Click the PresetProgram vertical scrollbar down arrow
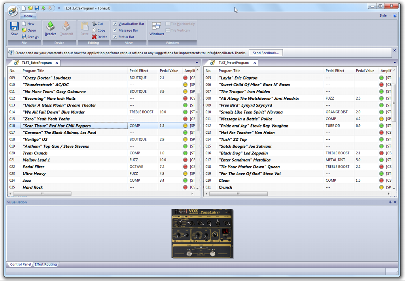Screen dimensions: 405x281 (x=394, y=189)
